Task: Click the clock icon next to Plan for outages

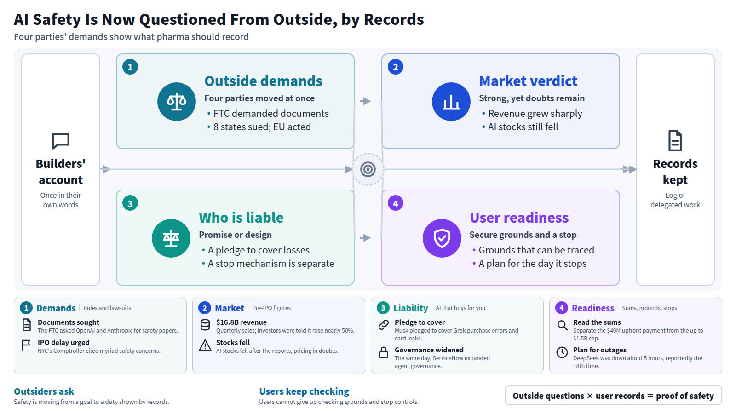Action: pyautogui.click(x=562, y=352)
